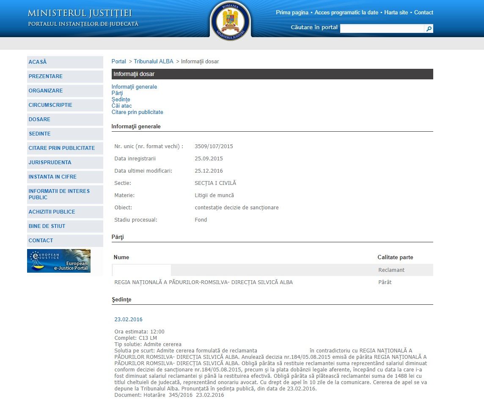Click the search magnifier icon
This screenshot has width=484, height=401.
point(429,29)
